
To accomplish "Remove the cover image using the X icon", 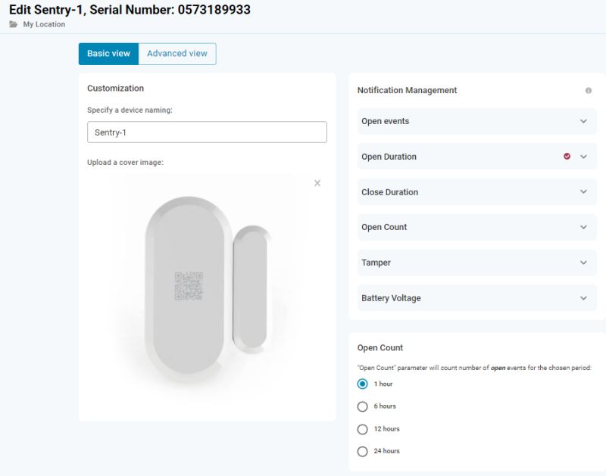I will tap(317, 182).
